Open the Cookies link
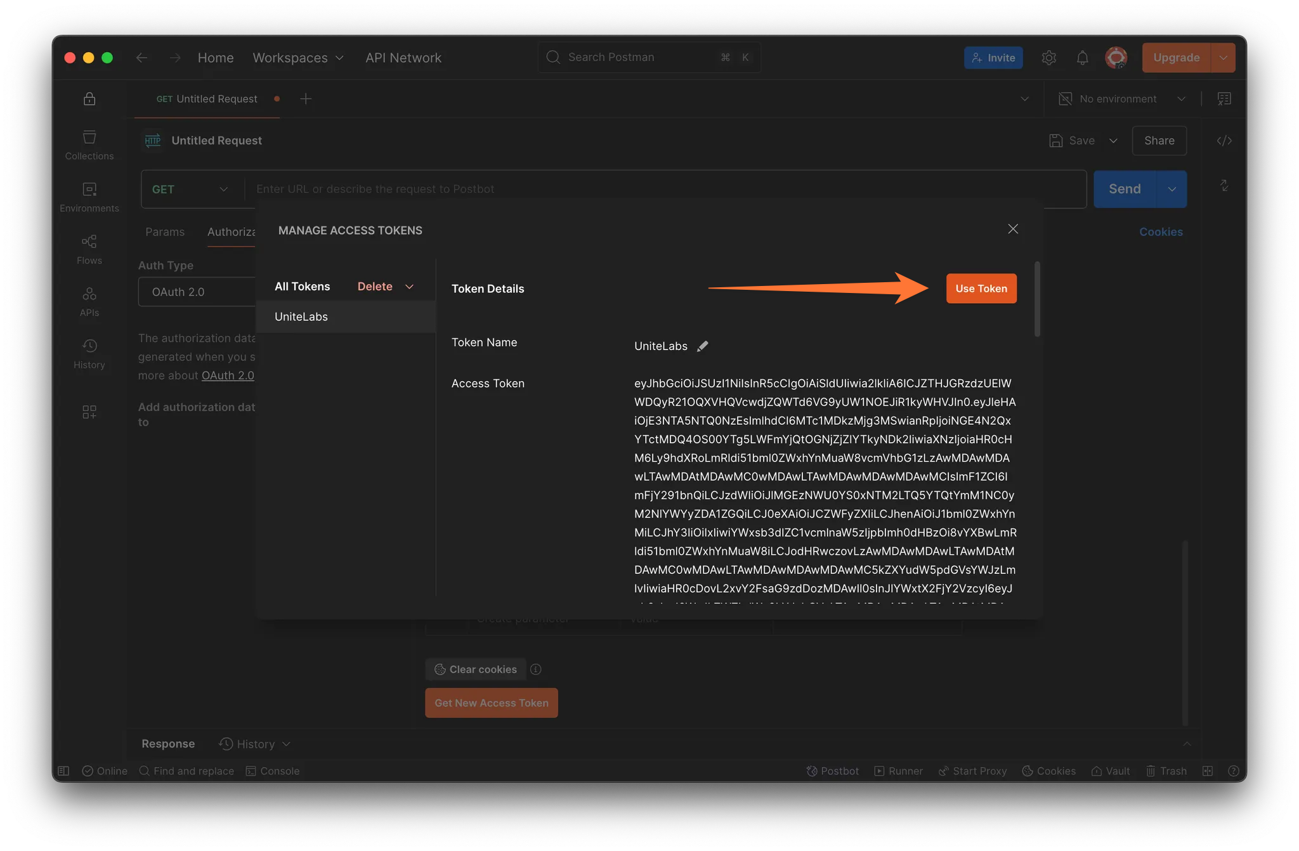1299x851 pixels. [1161, 232]
